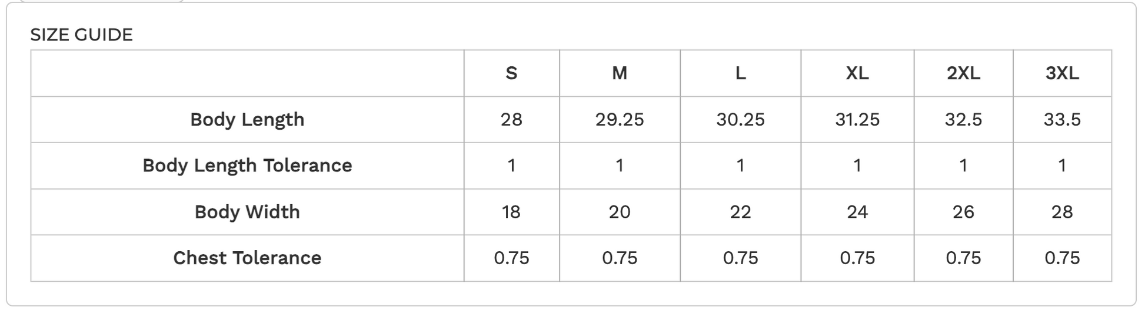Image resolution: width=1145 pixels, height=314 pixels.
Task: Click the 31.25 body length value
Action: tap(857, 120)
